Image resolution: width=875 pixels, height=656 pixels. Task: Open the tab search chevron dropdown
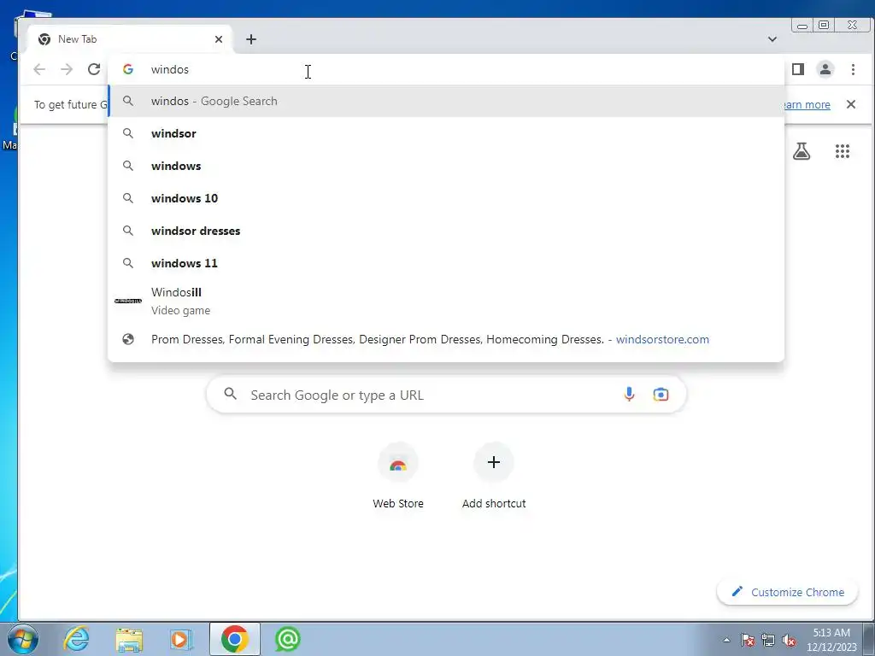pos(772,39)
